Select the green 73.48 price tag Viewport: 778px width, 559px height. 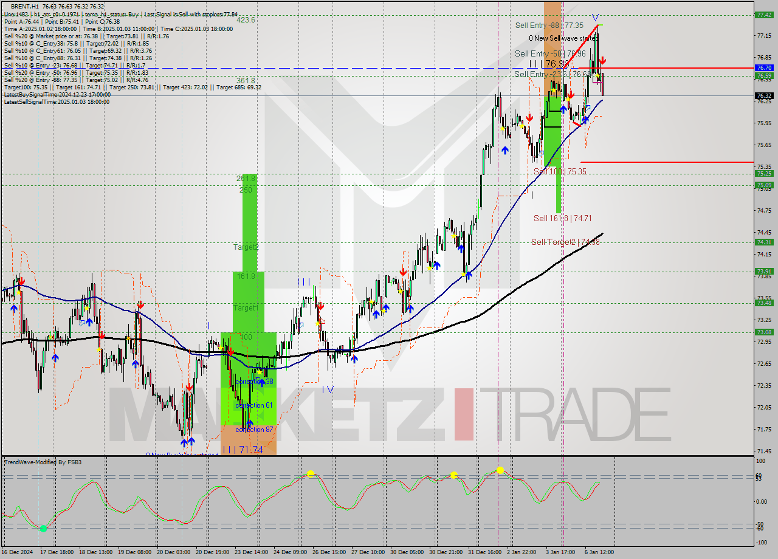point(763,303)
